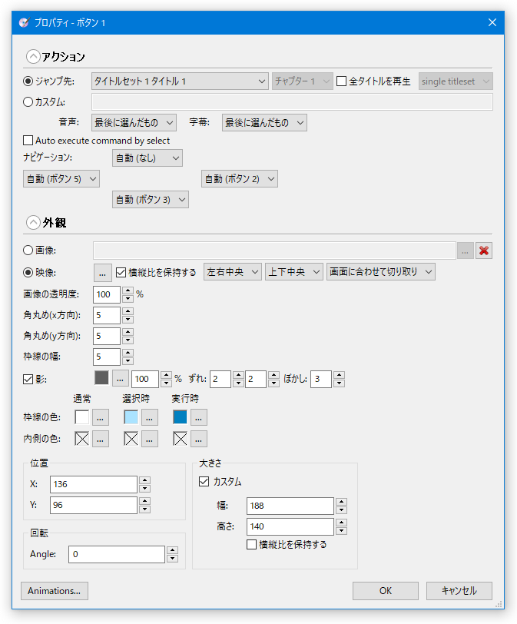
Task: Click the 角丸め(y方向) value field
Action: (x=107, y=336)
